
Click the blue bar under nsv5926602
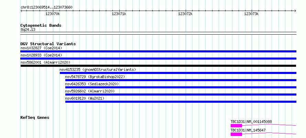pyautogui.click(x=181, y=95)
